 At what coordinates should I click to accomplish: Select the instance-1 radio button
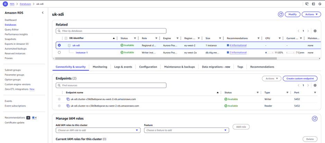pyautogui.click(x=59, y=53)
